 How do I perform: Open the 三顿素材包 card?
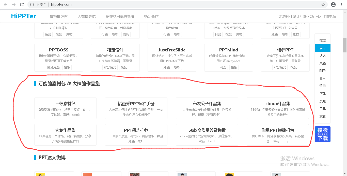pos(65,108)
